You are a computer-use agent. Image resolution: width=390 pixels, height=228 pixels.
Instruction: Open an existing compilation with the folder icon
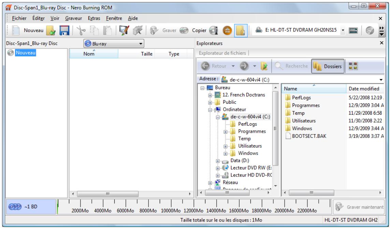click(51, 30)
